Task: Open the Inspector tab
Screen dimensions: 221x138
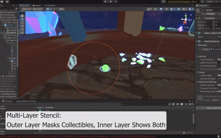Action: 202,6
